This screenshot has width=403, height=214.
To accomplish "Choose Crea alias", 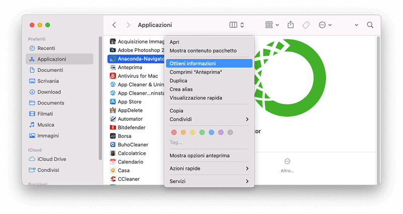I will pos(209,90).
